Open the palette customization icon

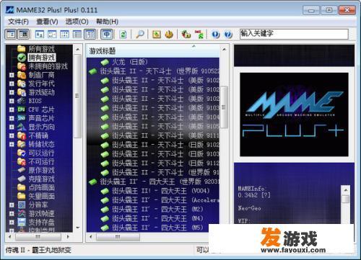169,35
